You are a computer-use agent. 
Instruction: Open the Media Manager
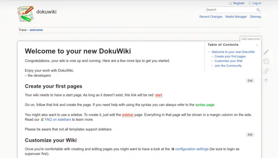tap(236, 17)
